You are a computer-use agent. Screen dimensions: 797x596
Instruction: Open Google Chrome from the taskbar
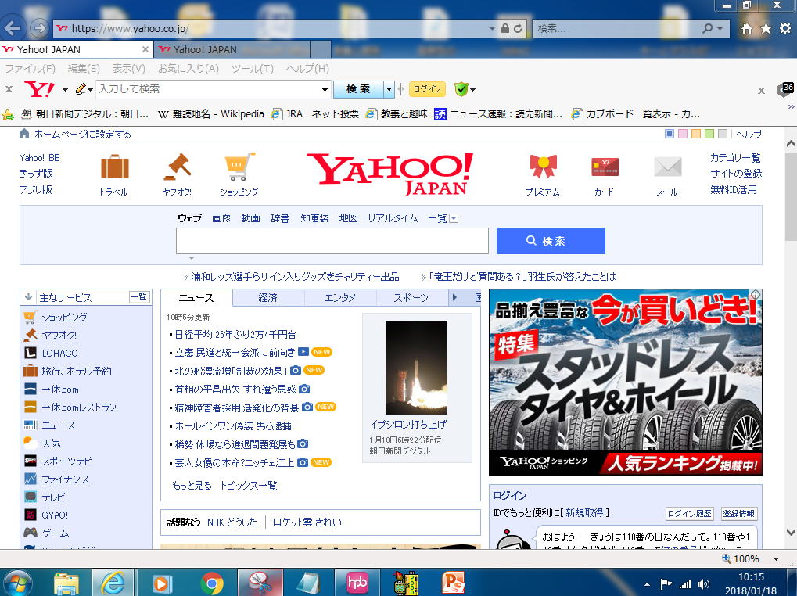coord(212,583)
